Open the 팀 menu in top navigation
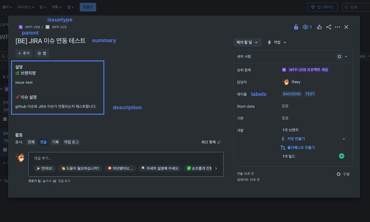Image resolution: width=370 pixels, height=222 pixels. pyautogui.click(x=43, y=7)
